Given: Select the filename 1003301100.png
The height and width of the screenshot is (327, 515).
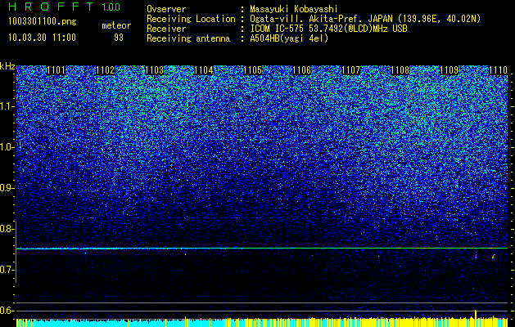Looking at the screenshot, I should tap(43, 22).
